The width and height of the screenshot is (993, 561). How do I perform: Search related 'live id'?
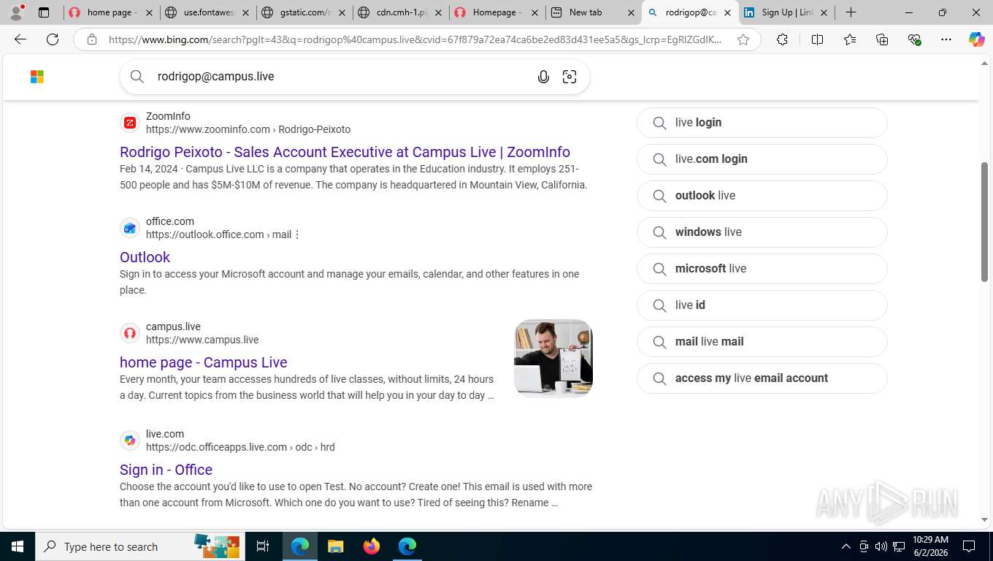tap(762, 305)
